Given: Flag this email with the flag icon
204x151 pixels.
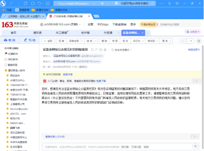Looking at the screenshot, I should click(97, 50).
